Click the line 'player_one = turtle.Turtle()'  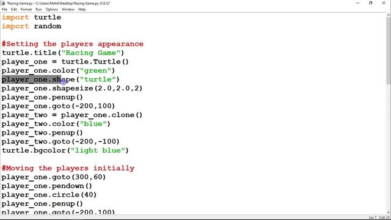click(65, 62)
